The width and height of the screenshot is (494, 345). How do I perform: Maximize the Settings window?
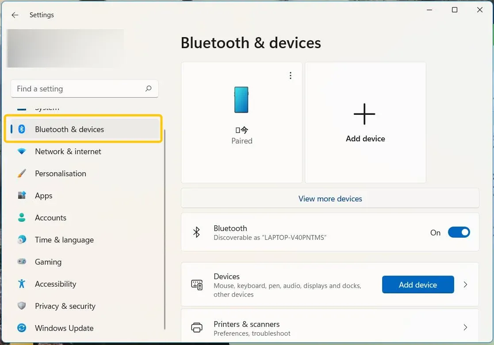coord(455,10)
